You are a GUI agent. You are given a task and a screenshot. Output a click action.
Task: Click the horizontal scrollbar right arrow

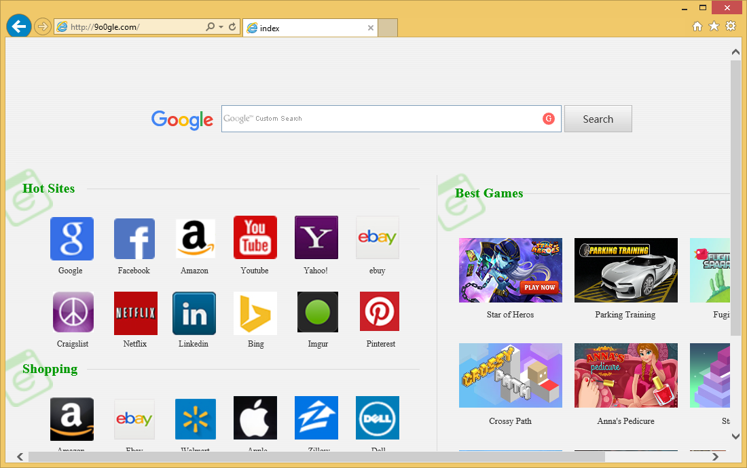(715, 456)
